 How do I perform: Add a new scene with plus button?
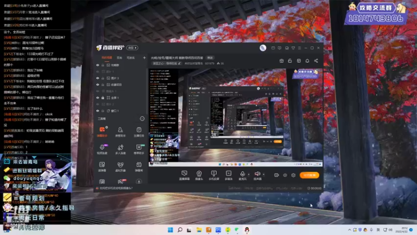144,57
